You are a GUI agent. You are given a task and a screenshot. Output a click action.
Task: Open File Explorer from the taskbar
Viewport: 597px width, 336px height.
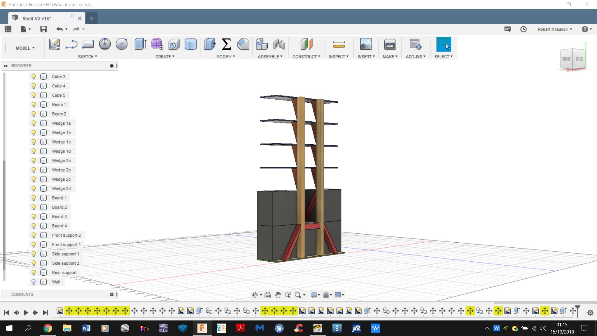[67, 328]
